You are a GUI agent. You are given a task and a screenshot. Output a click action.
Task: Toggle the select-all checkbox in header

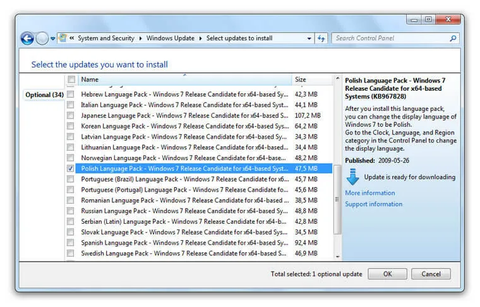tap(71, 79)
